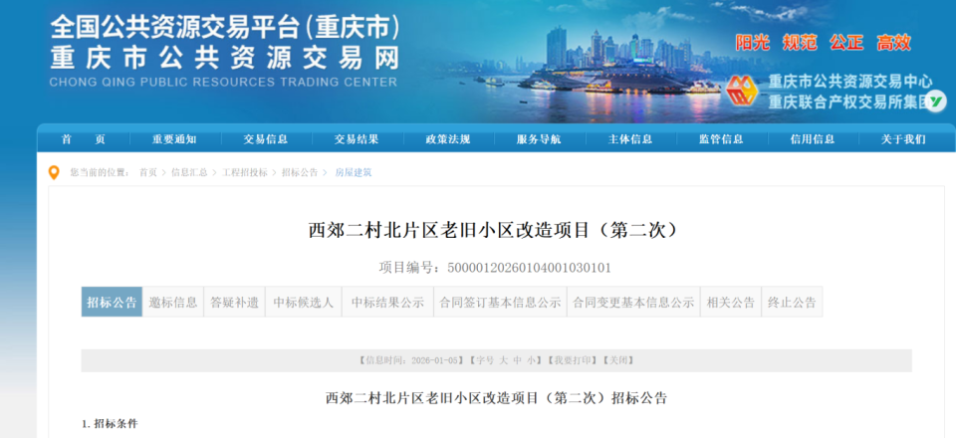Click the slogan word 规范
956x438 pixels.
pyautogui.click(x=800, y=43)
